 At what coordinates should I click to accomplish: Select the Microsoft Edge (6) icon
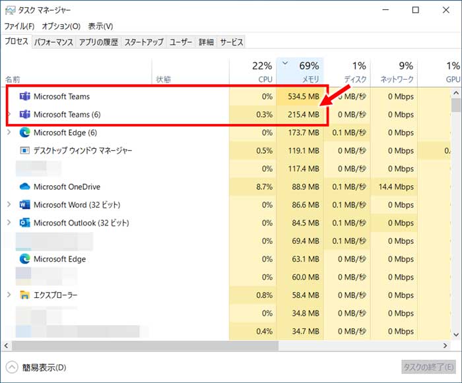25,133
